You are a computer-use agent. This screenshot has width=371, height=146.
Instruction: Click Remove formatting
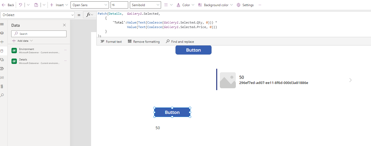pos(144,41)
